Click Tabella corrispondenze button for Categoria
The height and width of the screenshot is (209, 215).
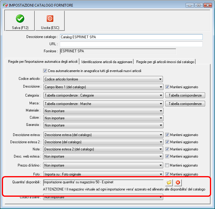(x=185, y=95)
